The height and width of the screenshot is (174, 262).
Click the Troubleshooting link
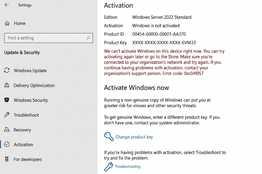coord(128,166)
